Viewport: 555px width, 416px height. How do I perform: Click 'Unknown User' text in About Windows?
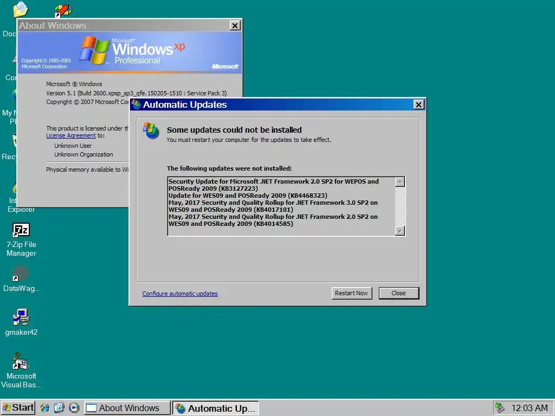tap(73, 146)
